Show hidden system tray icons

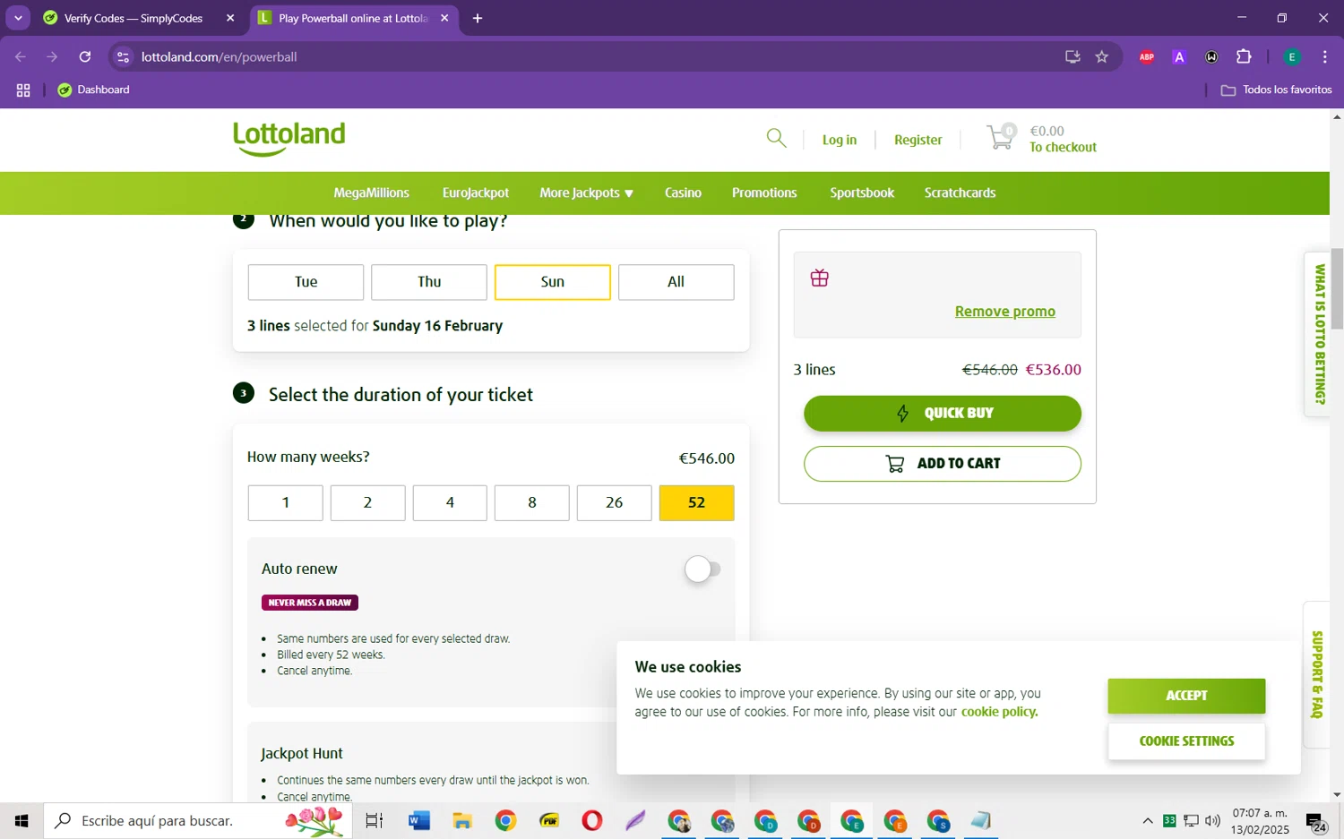(1148, 820)
